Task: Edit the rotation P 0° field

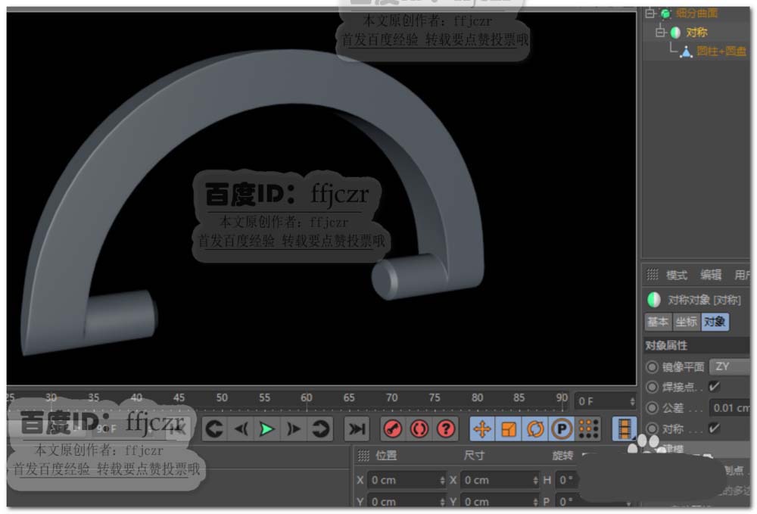Action: click(568, 501)
